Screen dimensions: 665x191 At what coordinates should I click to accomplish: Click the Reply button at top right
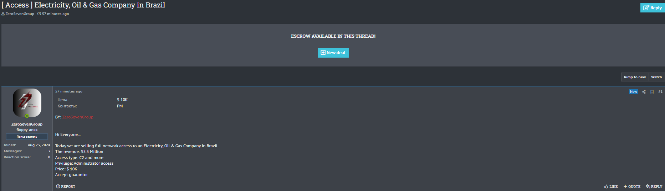point(652,8)
